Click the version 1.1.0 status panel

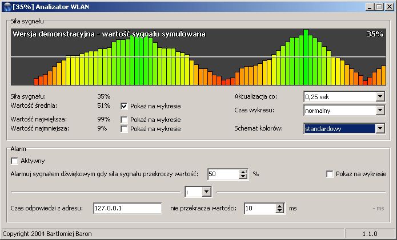tap(370, 234)
